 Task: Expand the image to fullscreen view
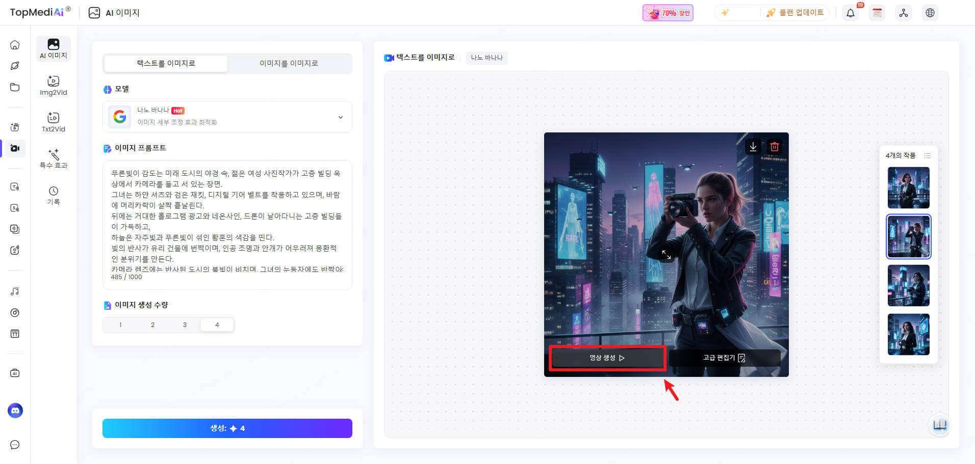pyautogui.click(x=666, y=254)
